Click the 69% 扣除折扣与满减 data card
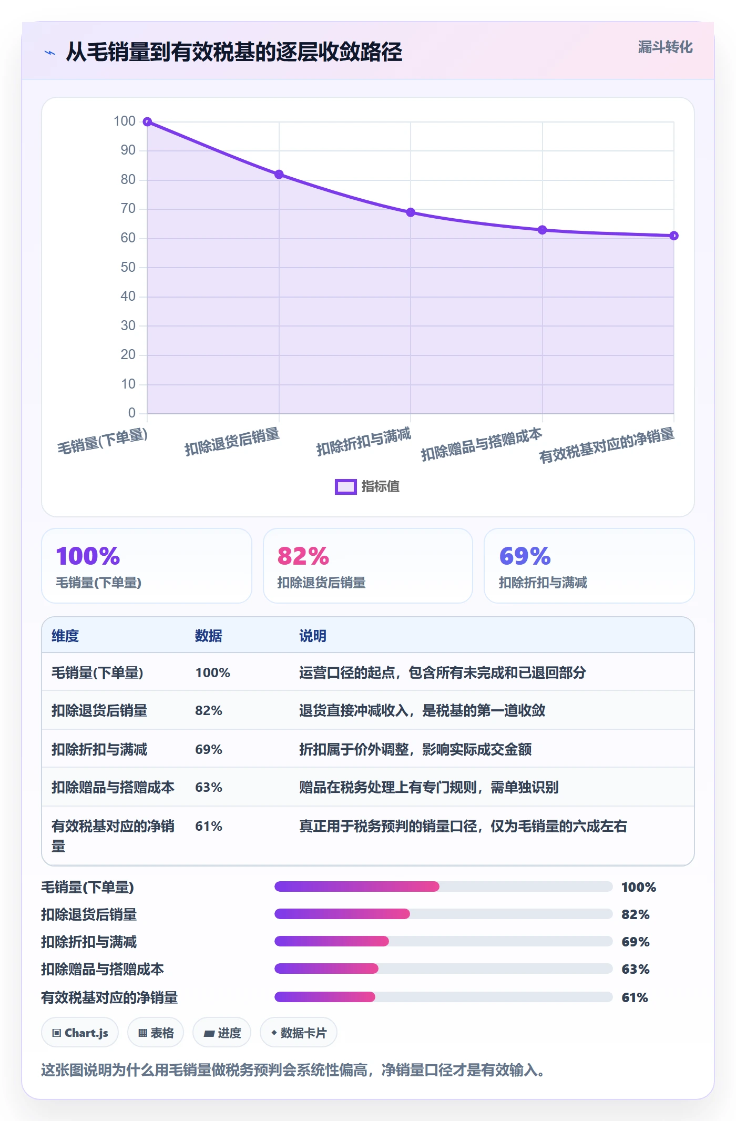The image size is (736, 1121). coord(589,566)
